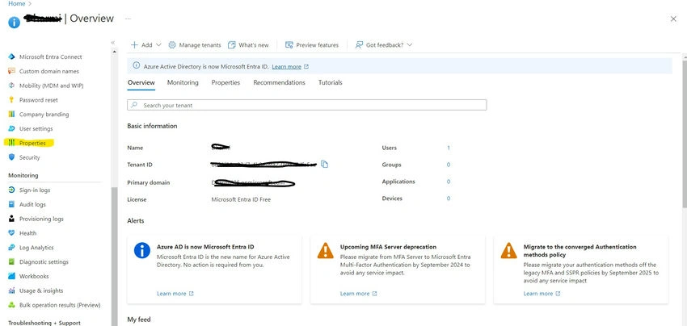The width and height of the screenshot is (687, 326).
Task: Click the Search your tenant field
Action: pos(306,105)
